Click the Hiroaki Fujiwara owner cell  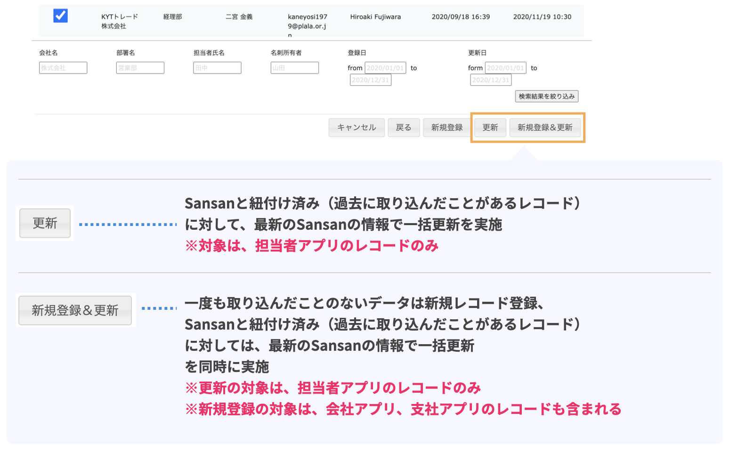pyautogui.click(x=375, y=17)
